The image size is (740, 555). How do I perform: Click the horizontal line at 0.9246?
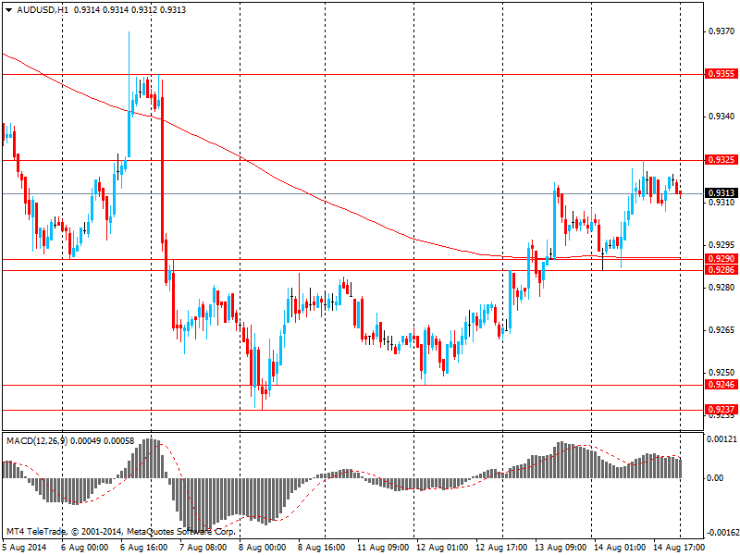pyautogui.click(x=352, y=385)
